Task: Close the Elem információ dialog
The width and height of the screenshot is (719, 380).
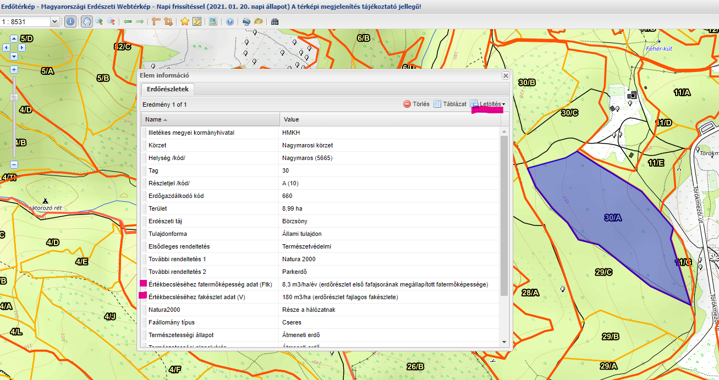Action: click(505, 75)
